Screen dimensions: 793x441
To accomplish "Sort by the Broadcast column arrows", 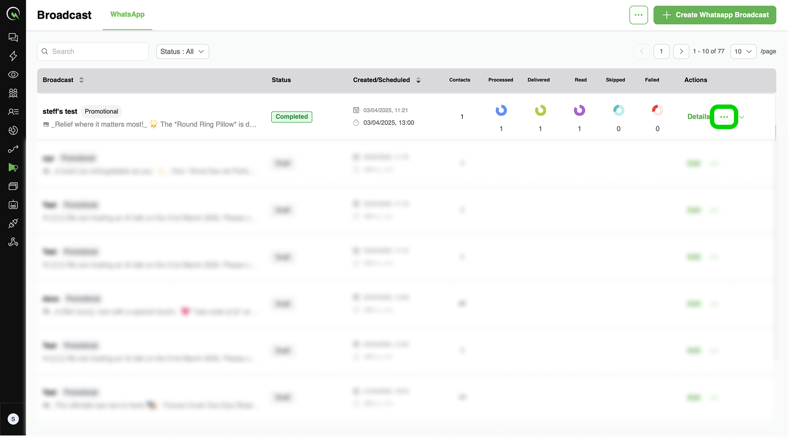I will [x=81, y=80].
